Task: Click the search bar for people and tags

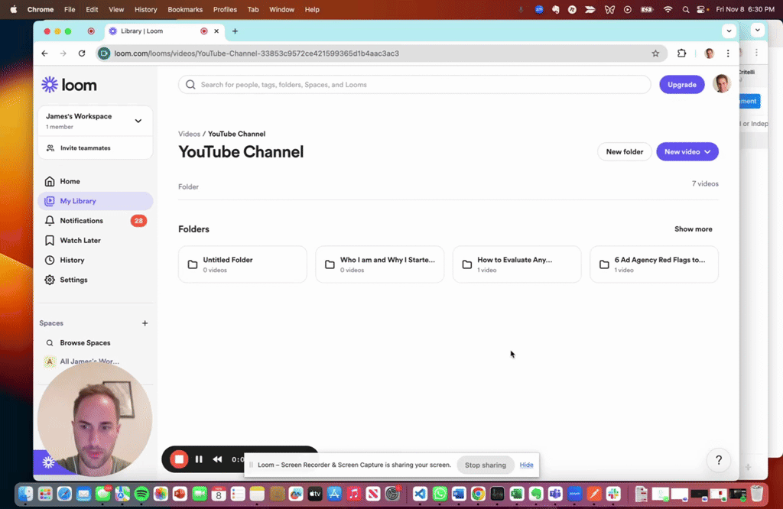Action: click(414, 84)
